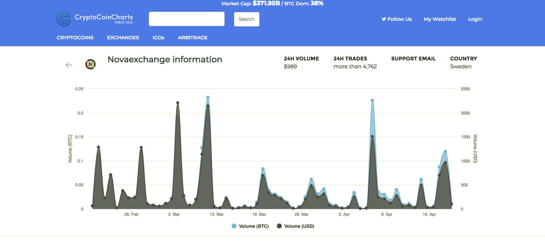Click the 16. Apr axis label
Image resolution: width=545 pixels, height=249 pixels.
429,214
